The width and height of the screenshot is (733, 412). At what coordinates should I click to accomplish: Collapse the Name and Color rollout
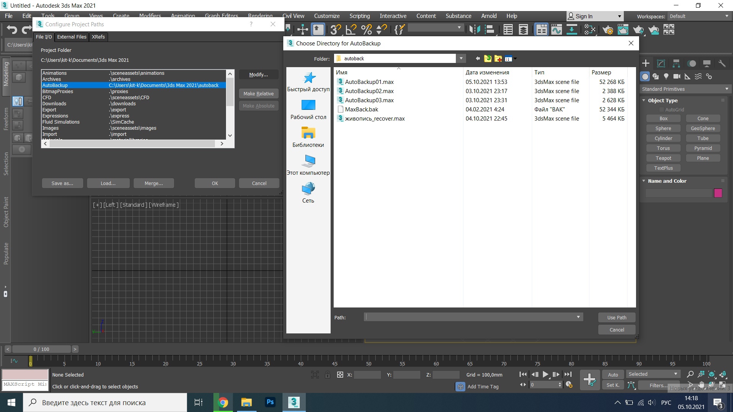tap(644, 181)
